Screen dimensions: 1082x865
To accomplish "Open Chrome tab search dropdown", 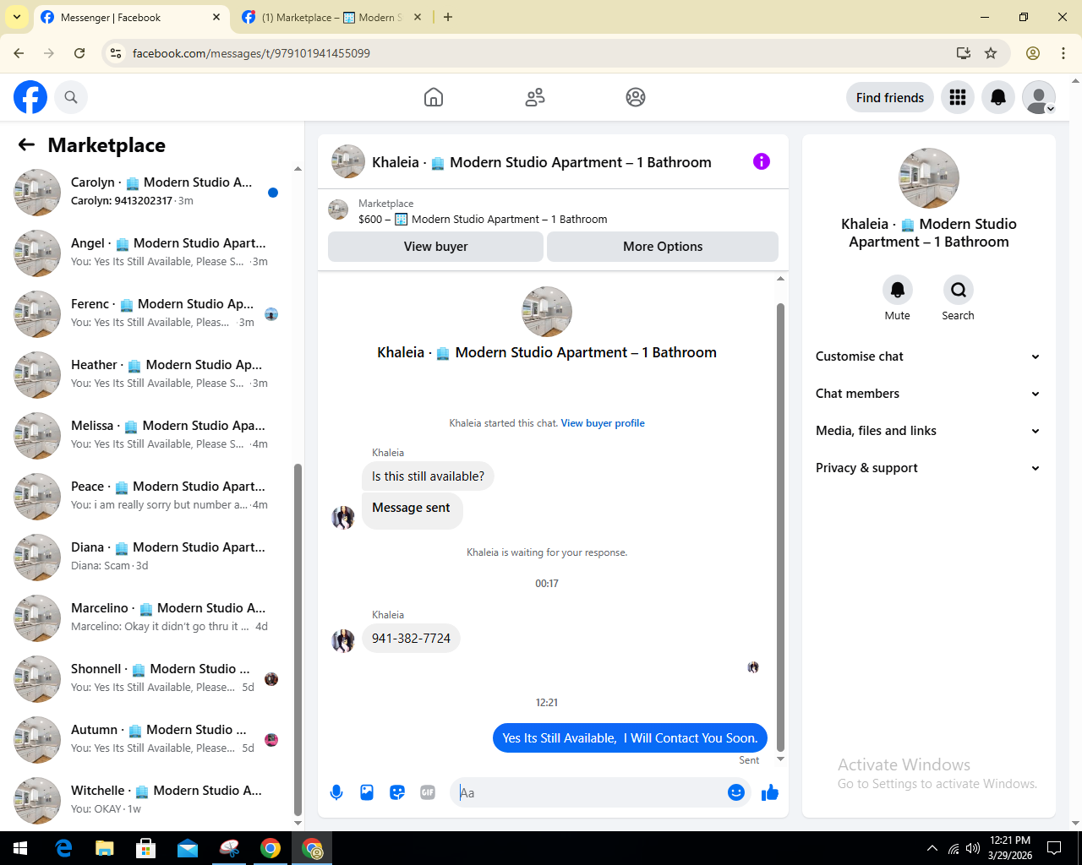I will [x=17, y=17].
